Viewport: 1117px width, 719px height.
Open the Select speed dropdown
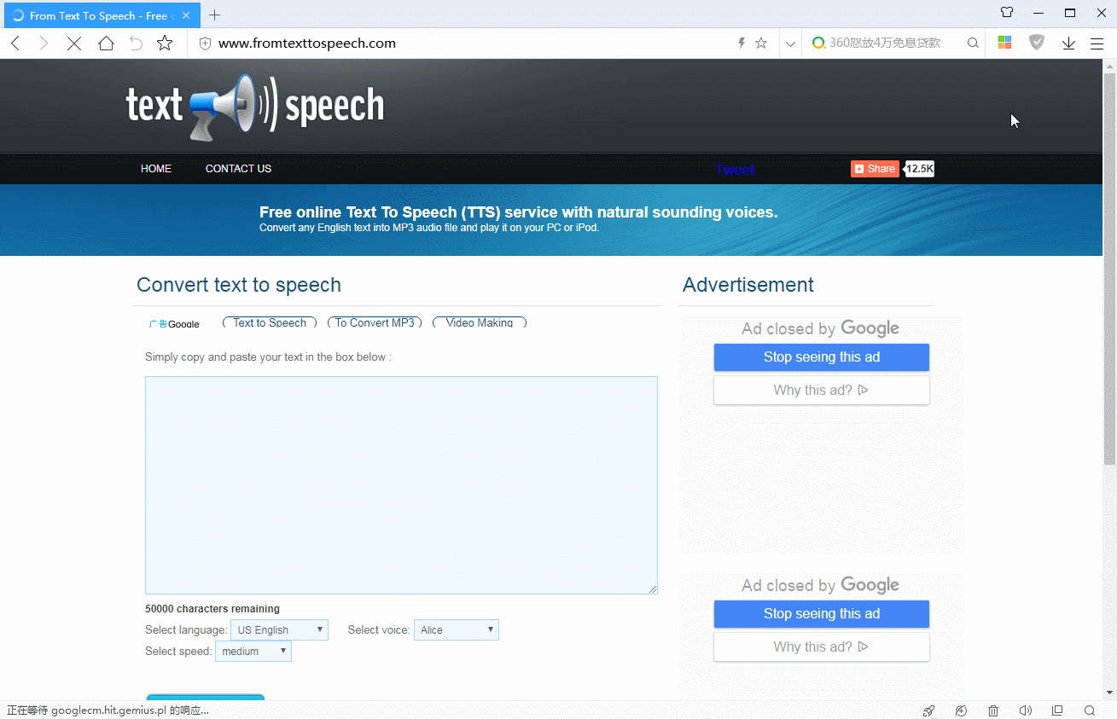tap(253, 652)
